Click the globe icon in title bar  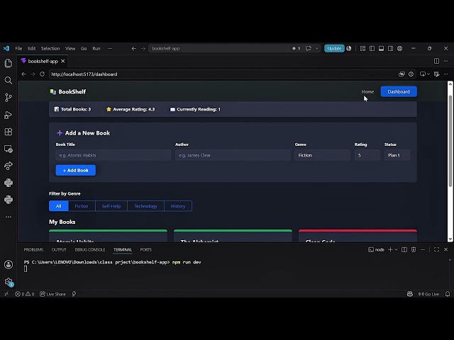(400, 49)
